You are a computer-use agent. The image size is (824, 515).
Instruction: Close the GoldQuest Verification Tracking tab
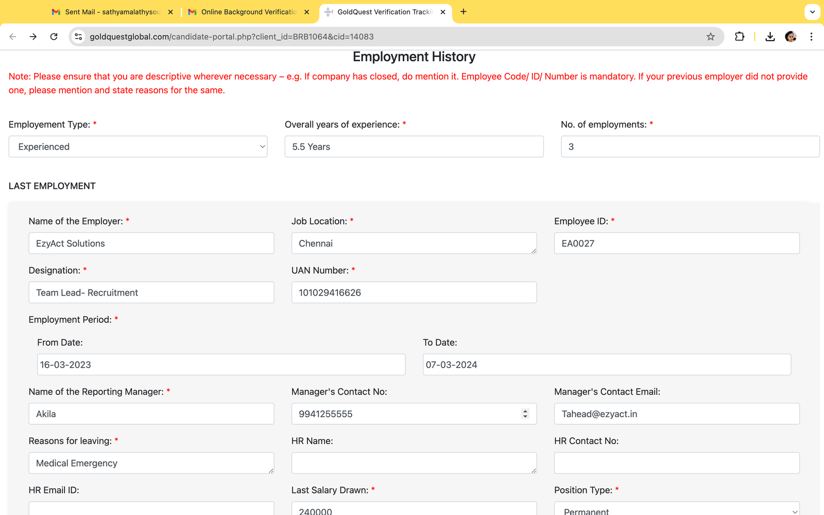pos(443,12)
